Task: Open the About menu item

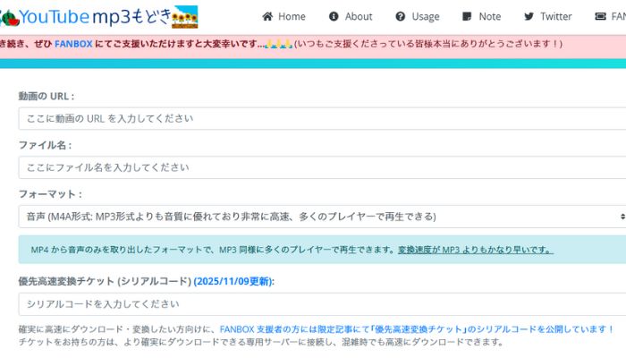Action: point(351,16)
